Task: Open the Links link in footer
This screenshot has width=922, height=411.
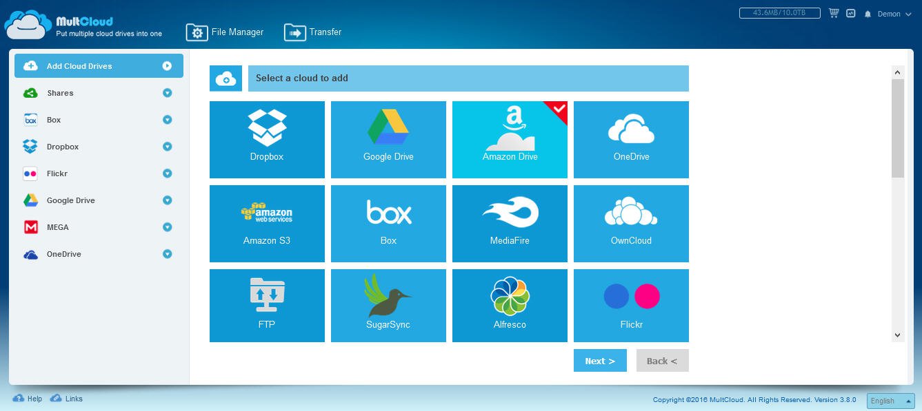Action: coord(67,399)
